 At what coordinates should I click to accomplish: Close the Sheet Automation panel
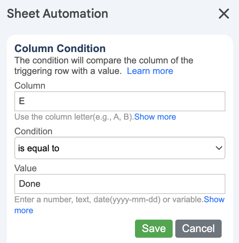224,14
